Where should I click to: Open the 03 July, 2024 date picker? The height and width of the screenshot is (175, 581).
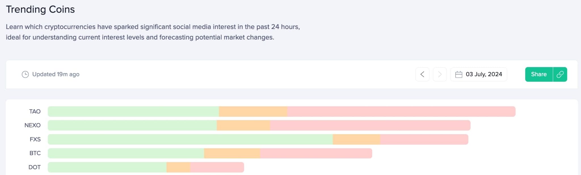pyautogui.click(x=479, y=74)
